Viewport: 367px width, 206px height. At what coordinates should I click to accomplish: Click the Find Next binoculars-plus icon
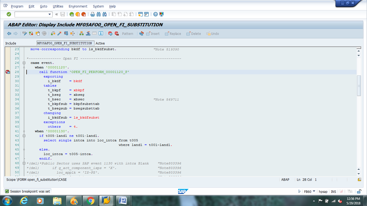point(104,14)
